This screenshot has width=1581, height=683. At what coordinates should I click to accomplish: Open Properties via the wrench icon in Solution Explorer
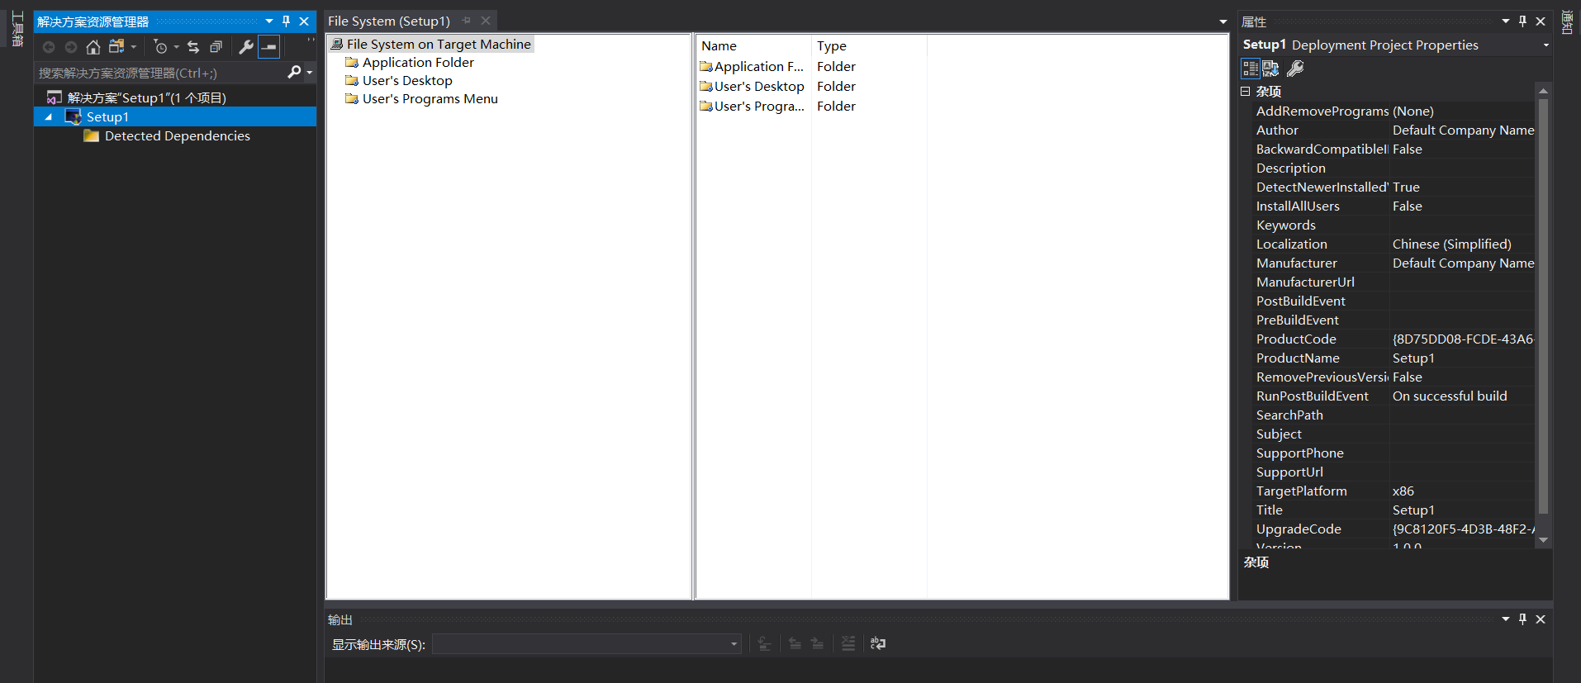246,47
